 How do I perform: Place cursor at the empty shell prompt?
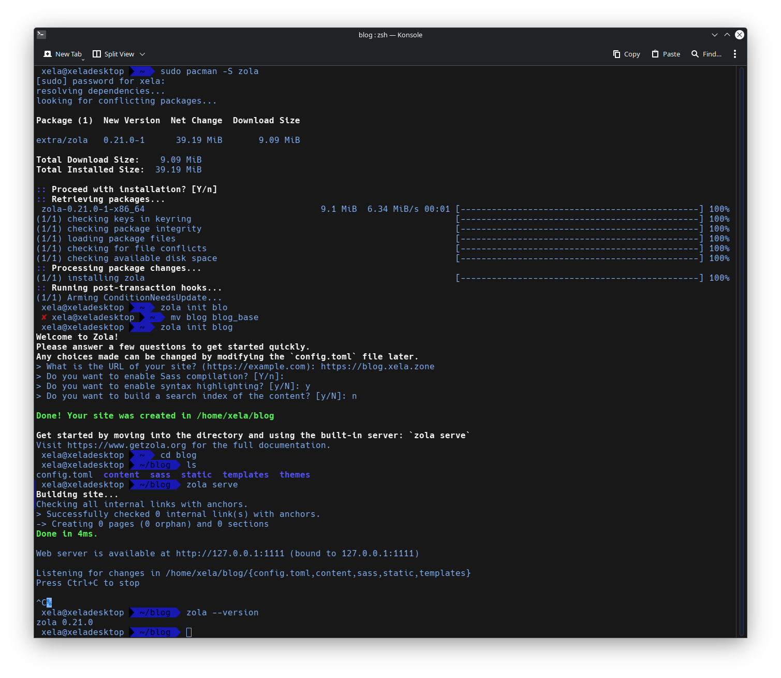click(x=189, y=632)
